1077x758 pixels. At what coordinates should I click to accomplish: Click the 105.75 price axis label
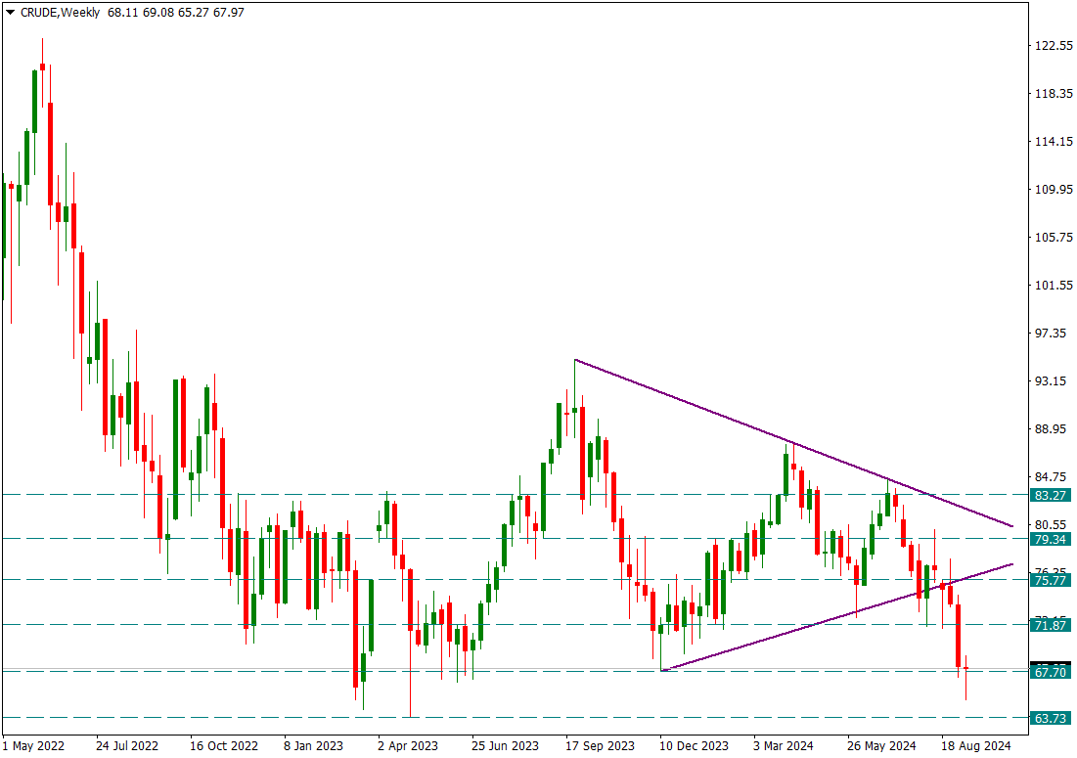(1054, 238)
